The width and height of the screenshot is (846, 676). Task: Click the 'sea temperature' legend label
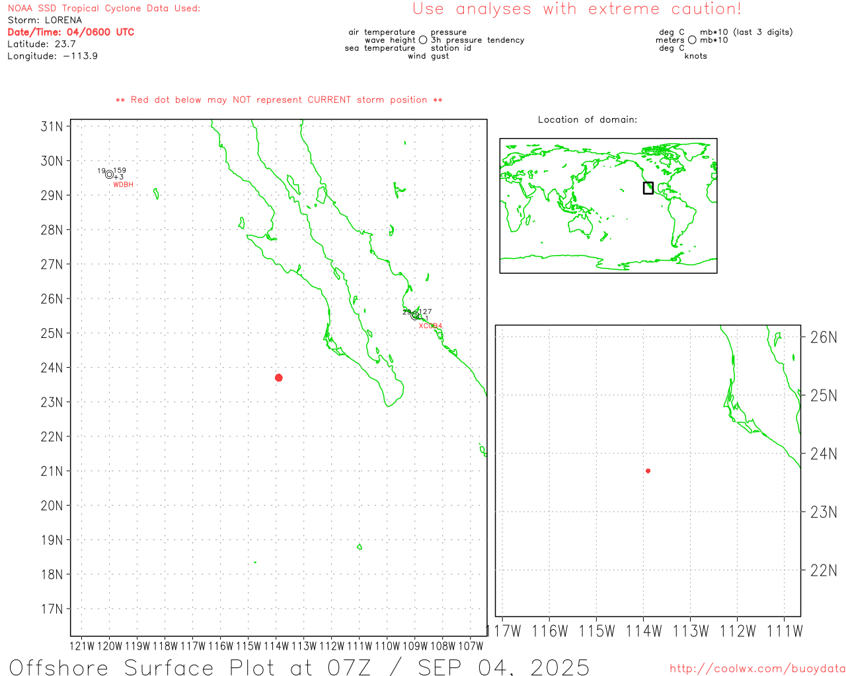point(380,48)
